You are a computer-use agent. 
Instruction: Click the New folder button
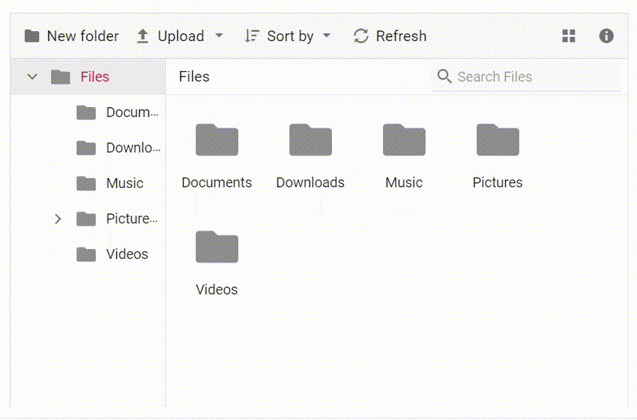[x=72, y=36]
